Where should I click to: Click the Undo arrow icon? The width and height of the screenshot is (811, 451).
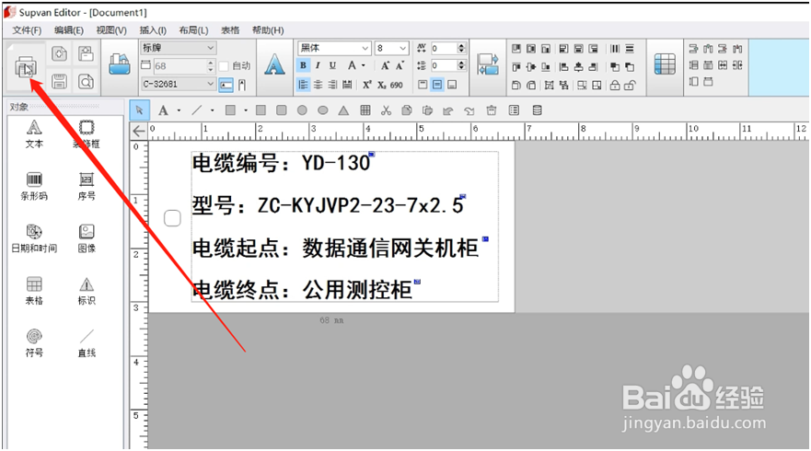(x=448, y=110)
